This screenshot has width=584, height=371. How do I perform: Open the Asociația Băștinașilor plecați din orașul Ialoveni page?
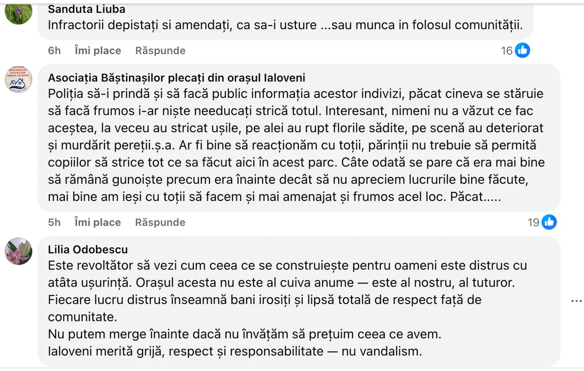177,78
